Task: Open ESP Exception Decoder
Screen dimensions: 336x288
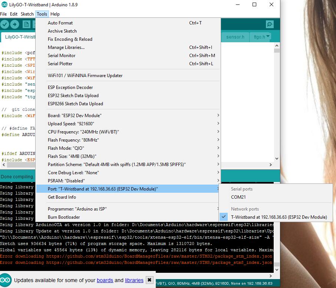Action: 128,87
